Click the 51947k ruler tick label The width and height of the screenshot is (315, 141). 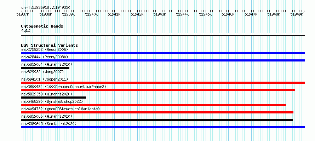[251, 14]
